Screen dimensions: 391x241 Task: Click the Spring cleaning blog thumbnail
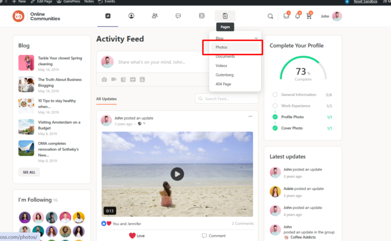point(26,63)
